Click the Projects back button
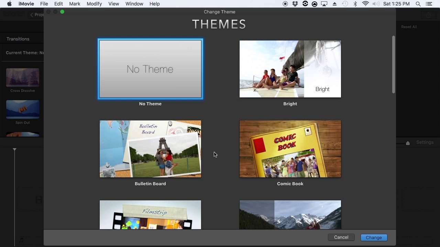This screenshot has width=440, height=247. point(37,15)
